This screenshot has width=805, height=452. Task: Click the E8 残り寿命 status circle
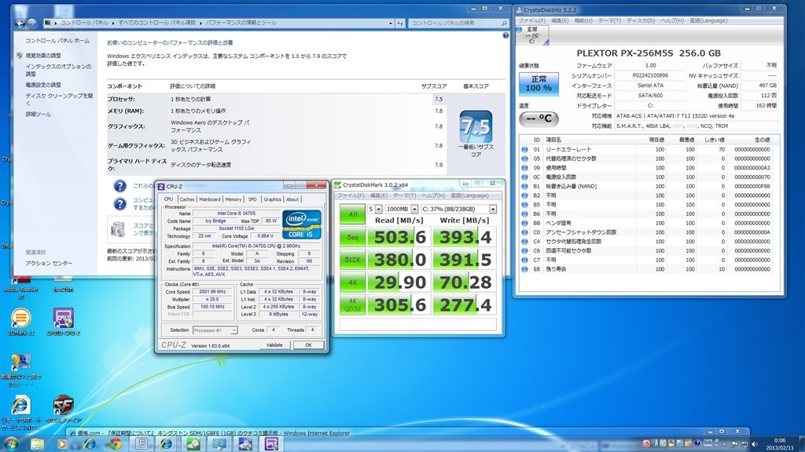[524, 269]
